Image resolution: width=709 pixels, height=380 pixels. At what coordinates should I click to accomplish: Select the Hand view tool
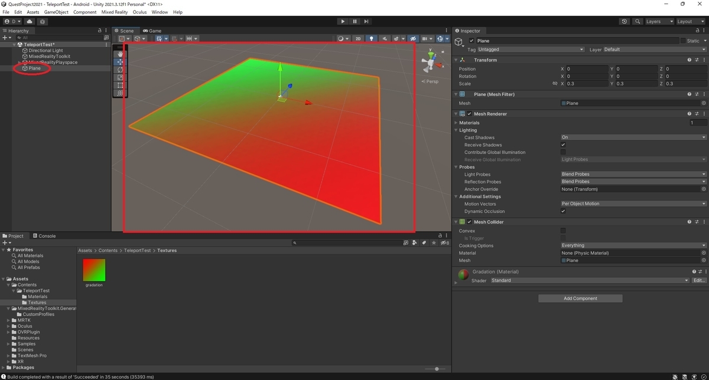click(x=120, y=54)
